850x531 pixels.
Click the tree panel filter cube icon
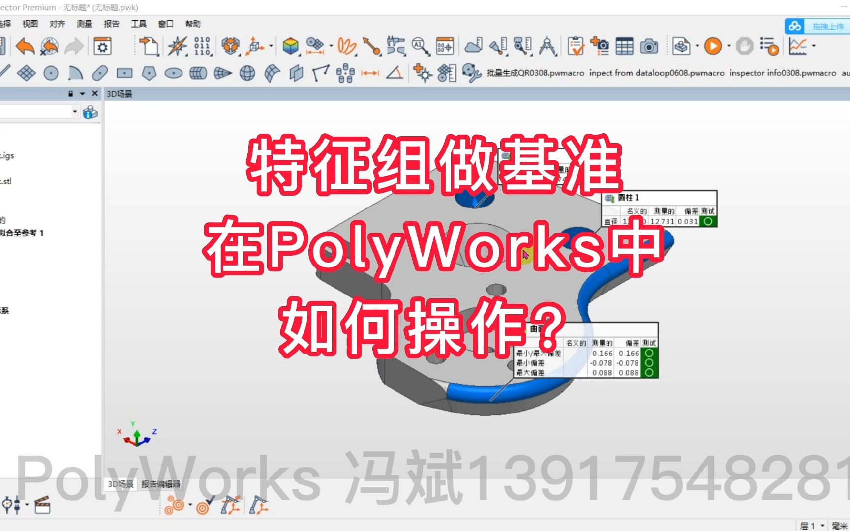point(90,112)
